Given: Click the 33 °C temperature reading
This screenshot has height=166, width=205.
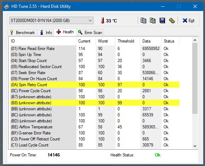Looking at the screenshot, I should tap(112, 21).
